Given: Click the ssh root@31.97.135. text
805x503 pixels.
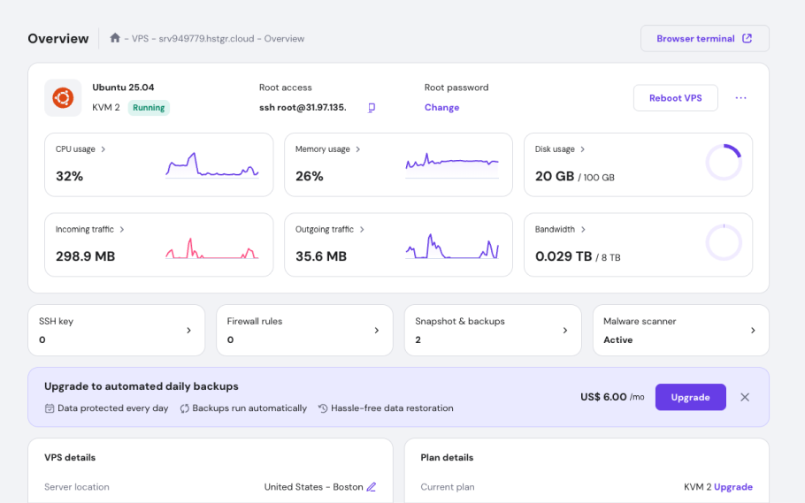Looking at the screenshot, I should coord(303,107).
